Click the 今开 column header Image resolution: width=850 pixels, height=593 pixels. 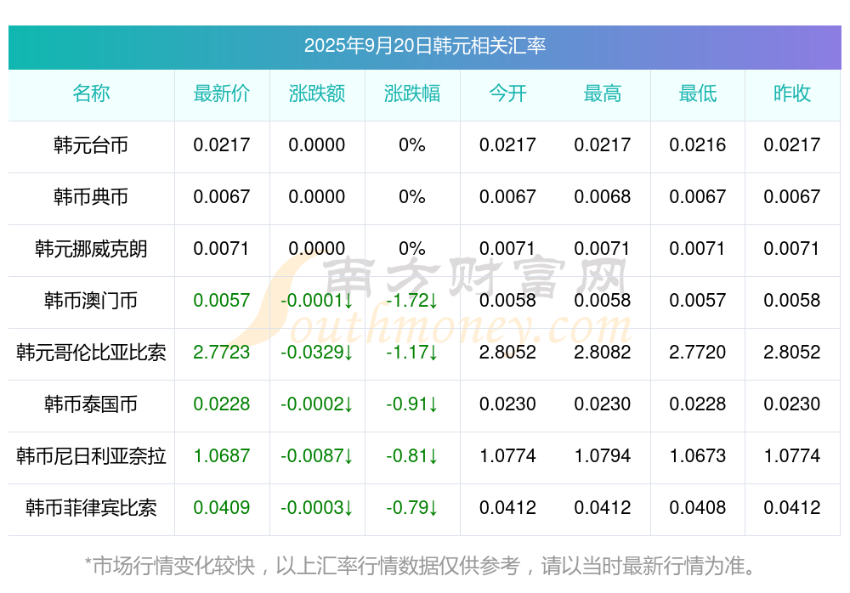pyautogui.click(x=507, y=93)
